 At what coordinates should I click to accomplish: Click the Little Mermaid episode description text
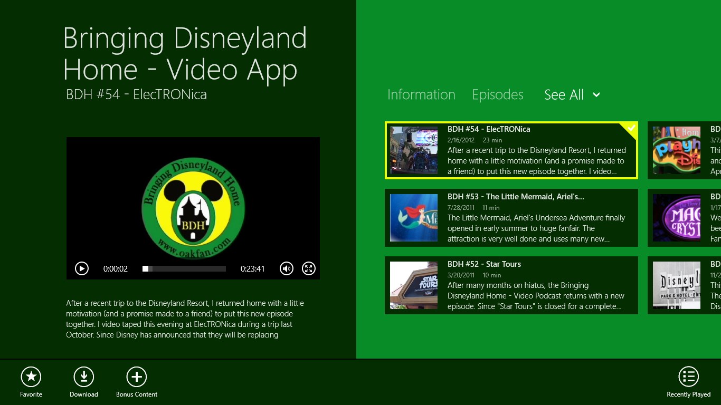(536, 228)
